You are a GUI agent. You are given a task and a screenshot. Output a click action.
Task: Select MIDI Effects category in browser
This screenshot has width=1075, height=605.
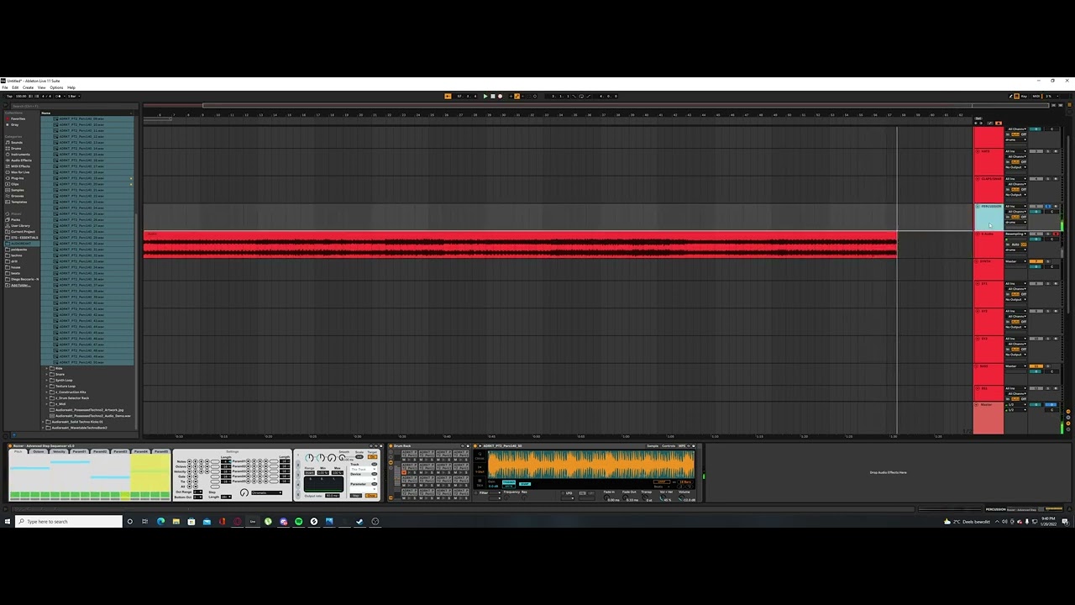click(x=20, y=166)
